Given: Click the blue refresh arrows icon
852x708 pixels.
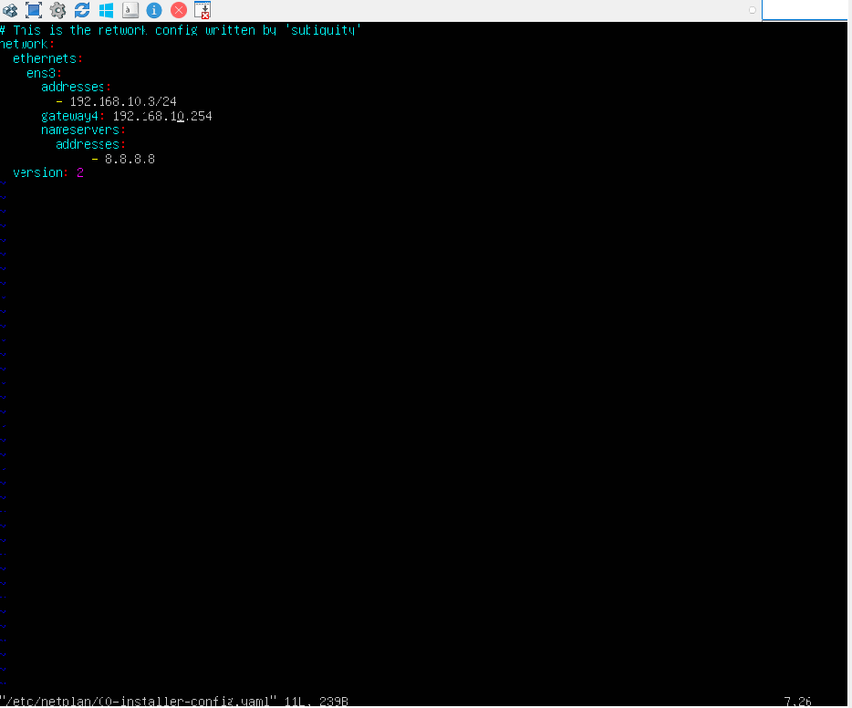Looking at the screenshot, I should [82, 10].
